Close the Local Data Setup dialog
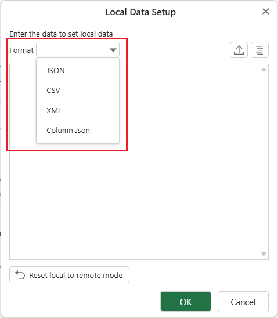Screen dimensions: 278x318 [266, 12]
